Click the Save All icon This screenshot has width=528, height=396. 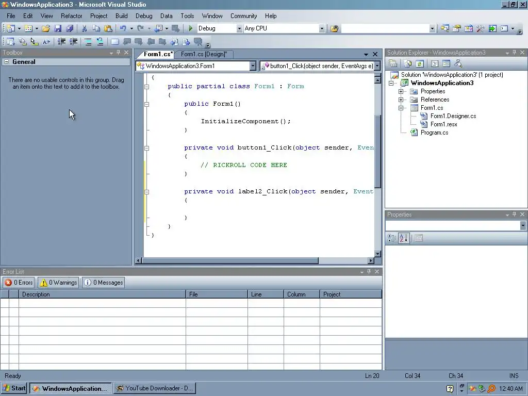[x=70, y=29]
